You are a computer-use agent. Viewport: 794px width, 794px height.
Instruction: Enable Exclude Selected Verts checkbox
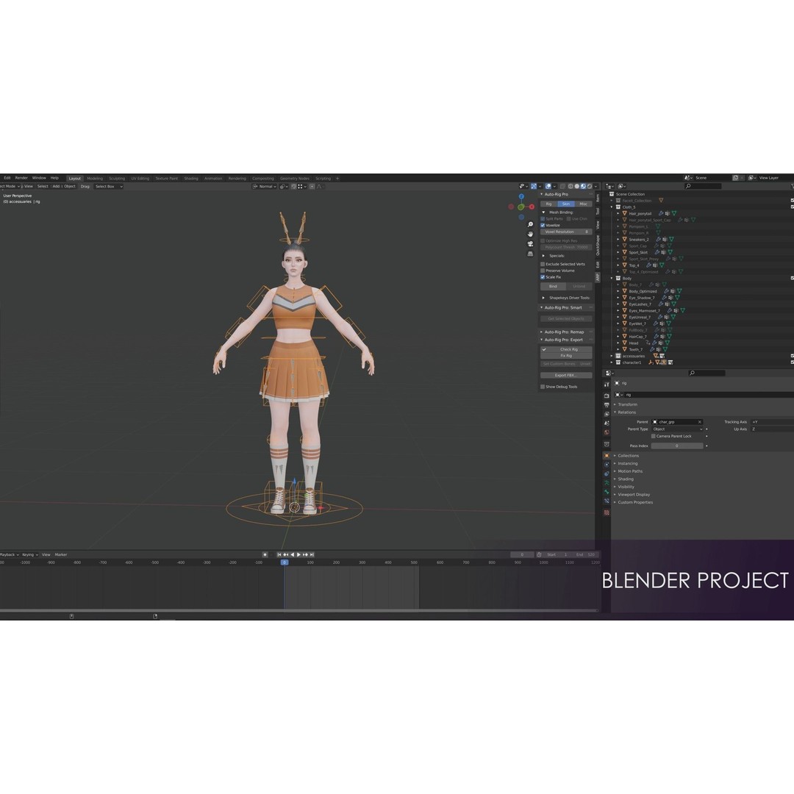point(543,264)
